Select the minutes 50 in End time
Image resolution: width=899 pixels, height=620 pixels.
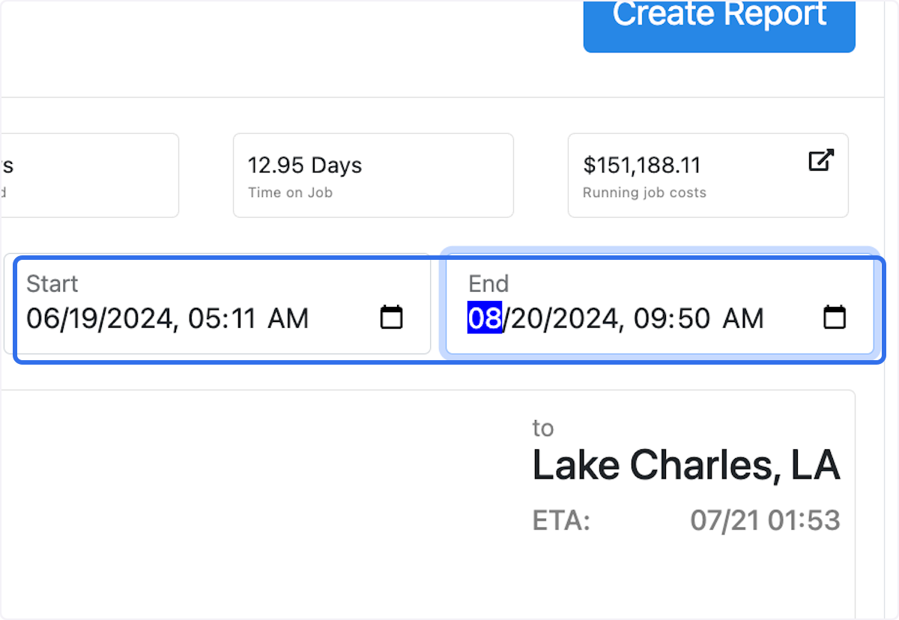(693, 319)
